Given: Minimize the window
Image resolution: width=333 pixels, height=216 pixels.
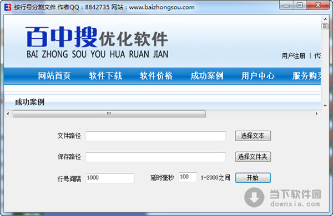Looking at the screenshot, I should point(286,6).
